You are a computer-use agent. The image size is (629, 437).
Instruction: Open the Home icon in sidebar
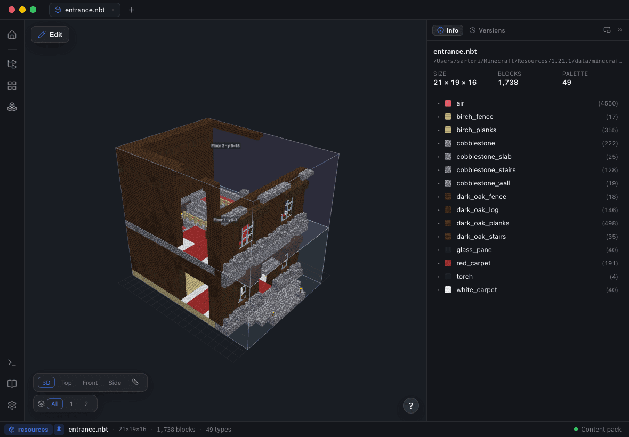pyautogui.click(x=12, y=35)
